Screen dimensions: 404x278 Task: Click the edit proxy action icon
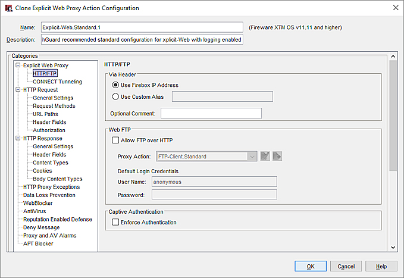265,157
